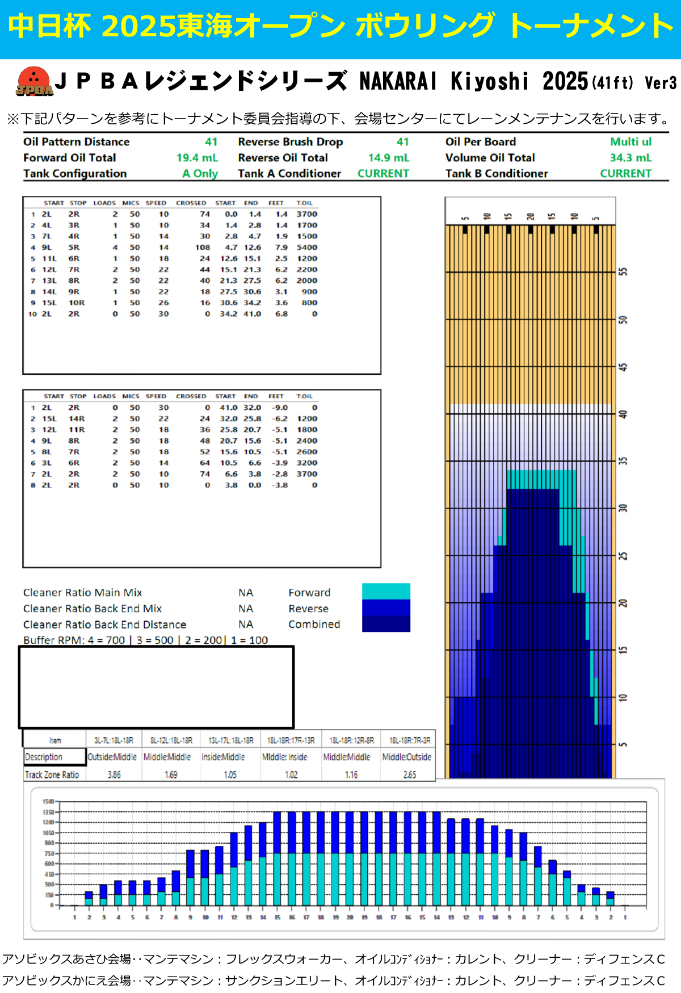Click the lane oil pattern overhead graph
Image resolution: width=681 pixels, height=993 pixels.
coord(531,487)
